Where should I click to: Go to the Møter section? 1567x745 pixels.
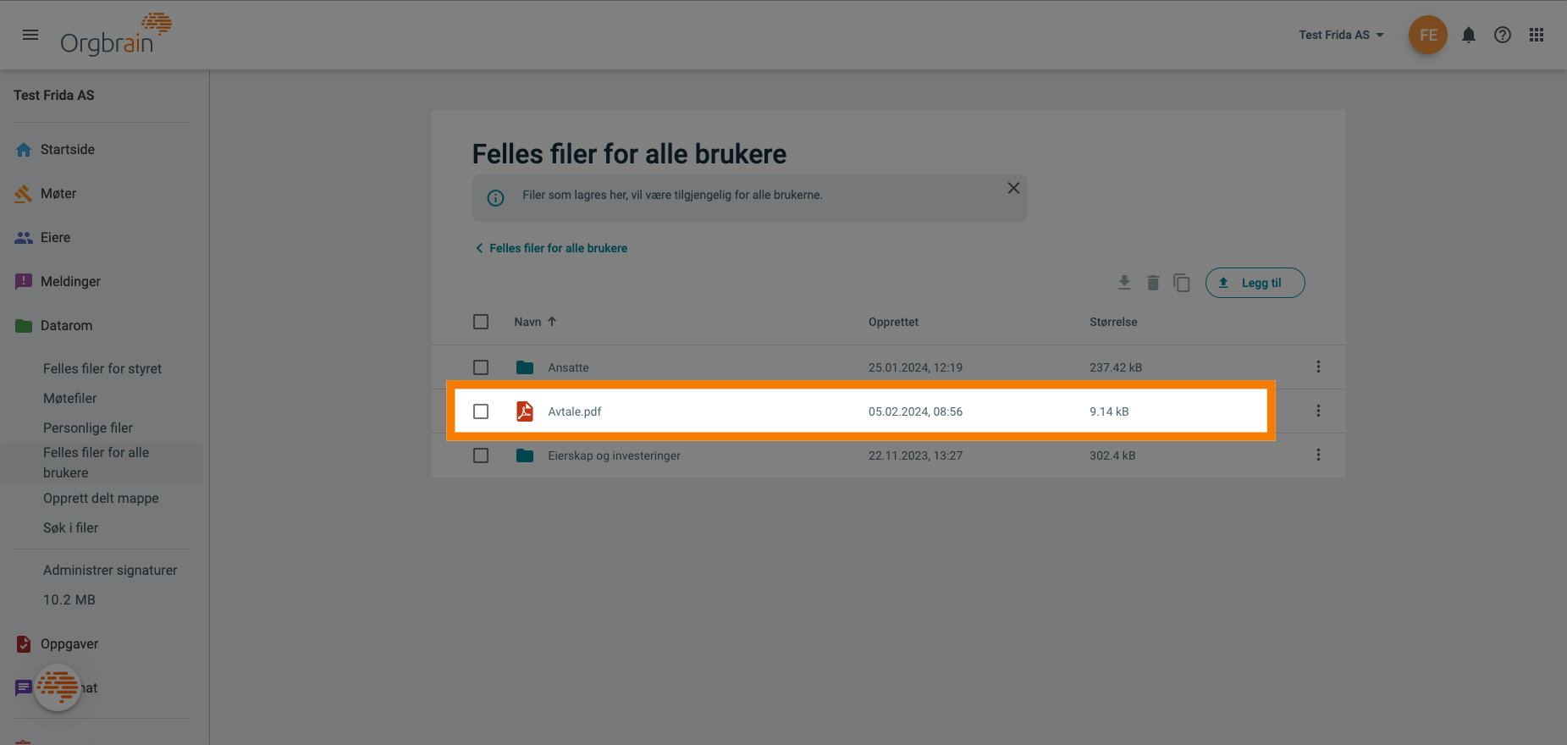pyautogui.click(x=58, y=193)
